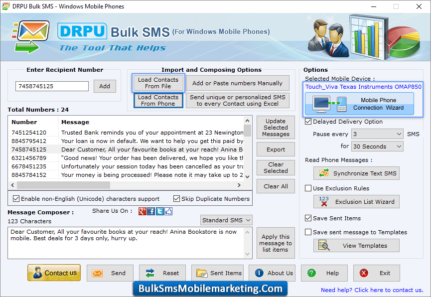Viewport: 431px width, 297px height.
Task: Click Load Contacts From Phone button
Action: point(158,100)
